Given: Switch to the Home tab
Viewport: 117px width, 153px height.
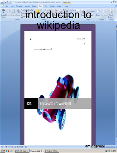Looking at the screenshot, I should click(7, 6).
